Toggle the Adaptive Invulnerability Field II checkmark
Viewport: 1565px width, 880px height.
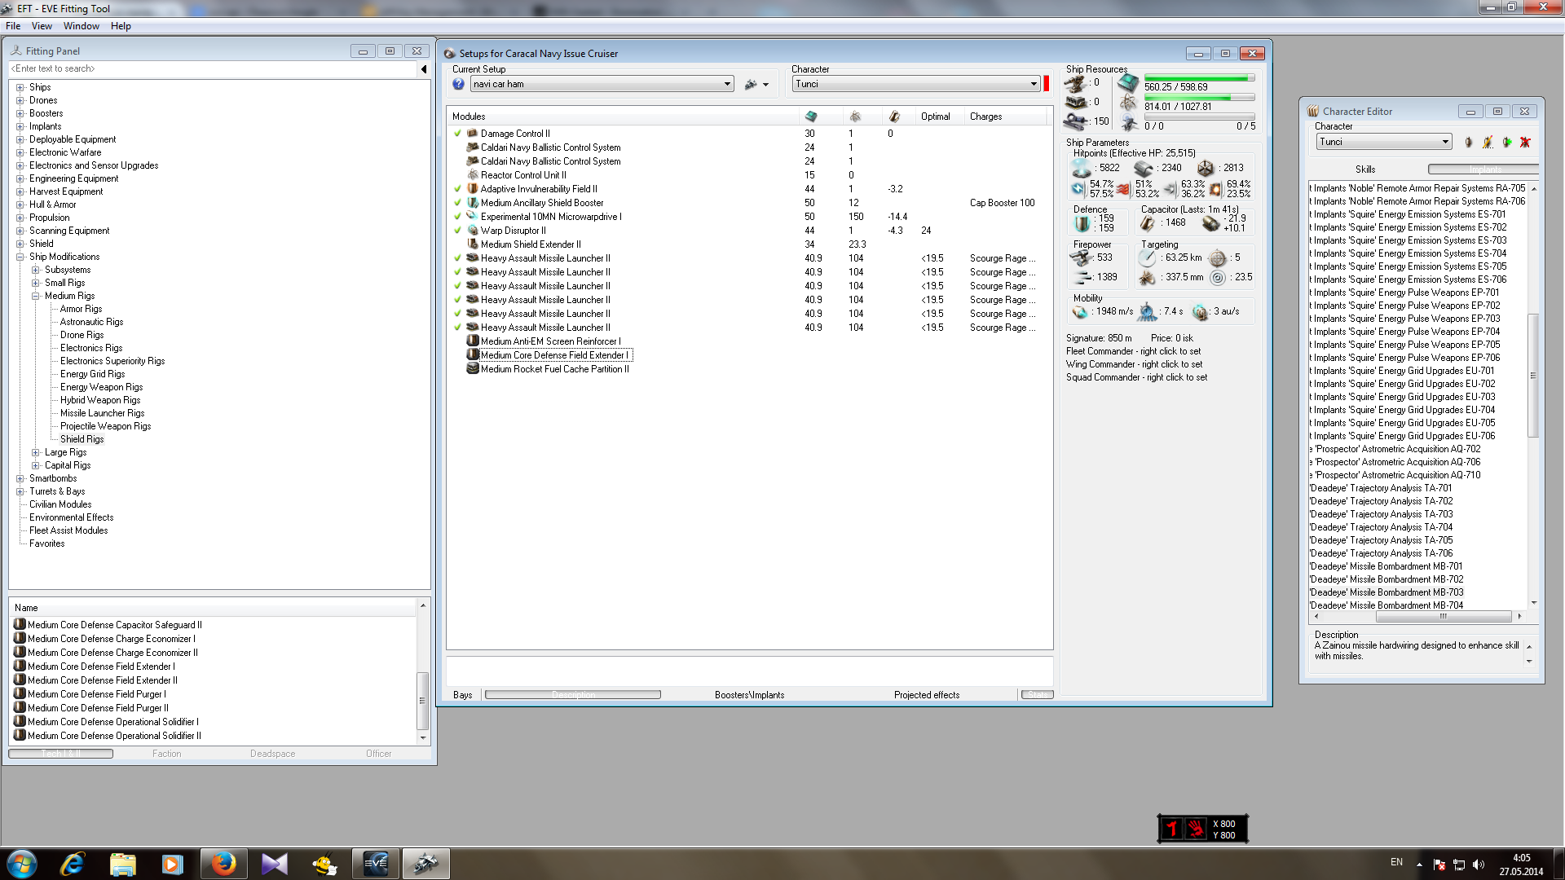457,189
